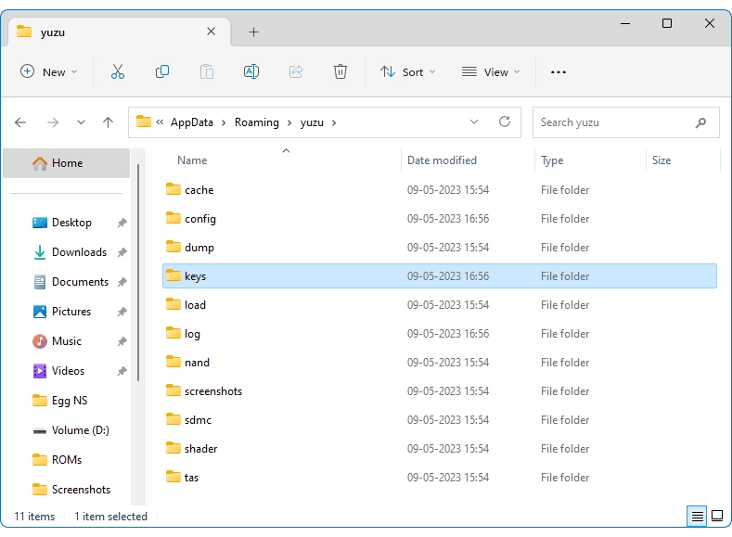Select the log folder name
This screenshot has width=732, height=537.
point(192,334)
